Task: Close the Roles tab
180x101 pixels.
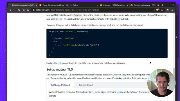Action: 97,5
